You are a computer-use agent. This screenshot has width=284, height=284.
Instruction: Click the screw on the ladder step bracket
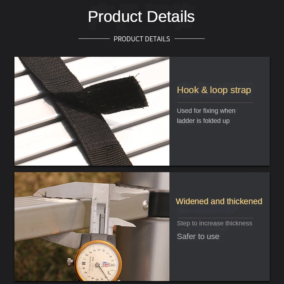pyautogui.click(x=146, y=205)
